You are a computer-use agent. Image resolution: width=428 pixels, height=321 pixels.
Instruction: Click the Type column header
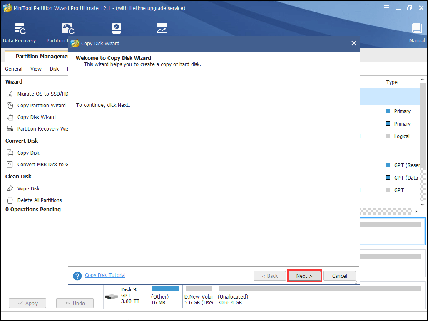click(402, 82)
